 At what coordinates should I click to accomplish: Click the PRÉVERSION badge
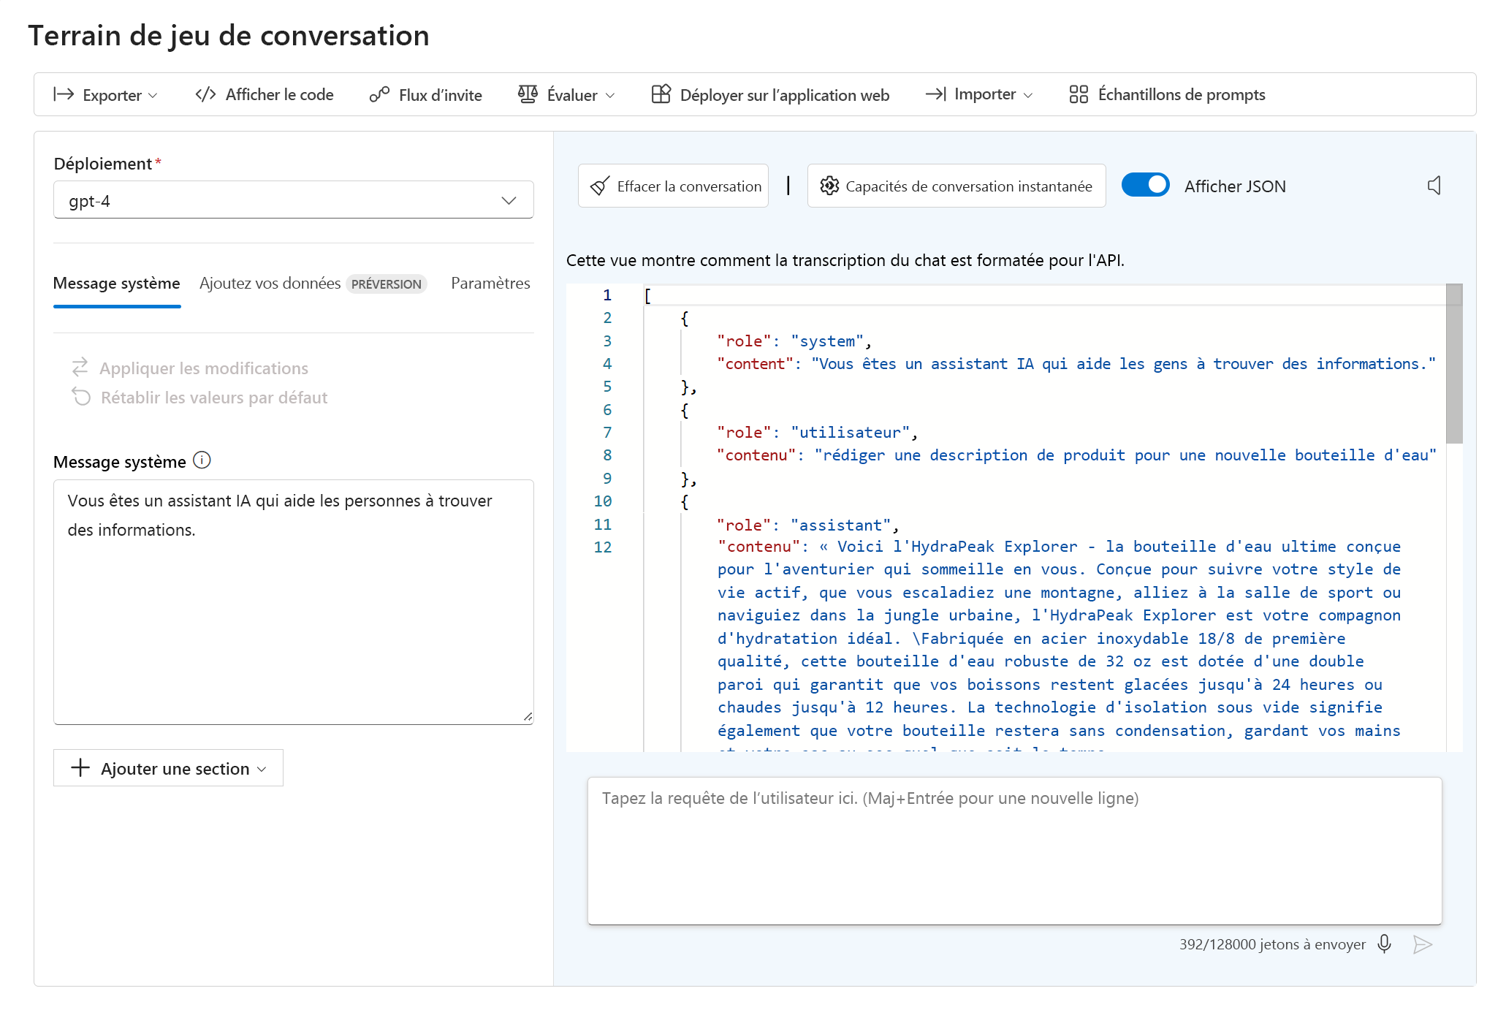[x=387, y=284]
